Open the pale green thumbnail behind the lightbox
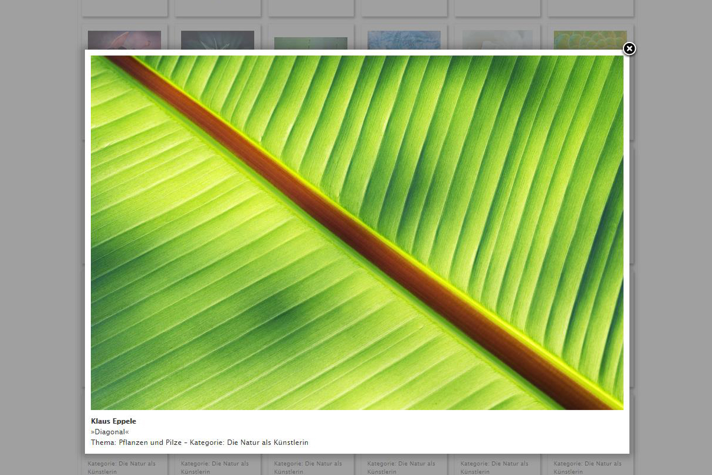Viewport: 712px width, 475px height. 310,44
